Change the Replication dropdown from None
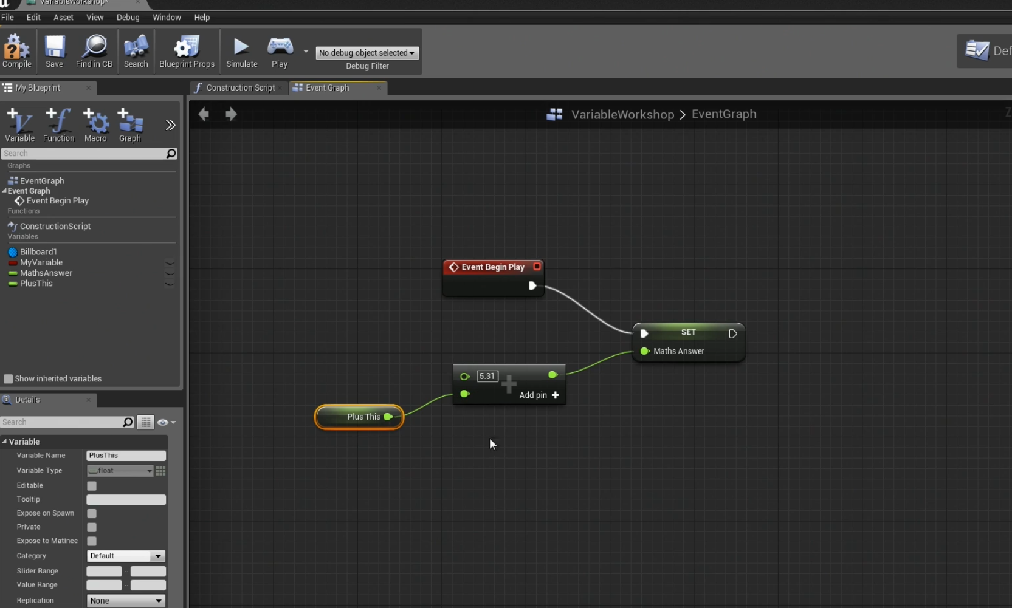 tap(125, 601)
